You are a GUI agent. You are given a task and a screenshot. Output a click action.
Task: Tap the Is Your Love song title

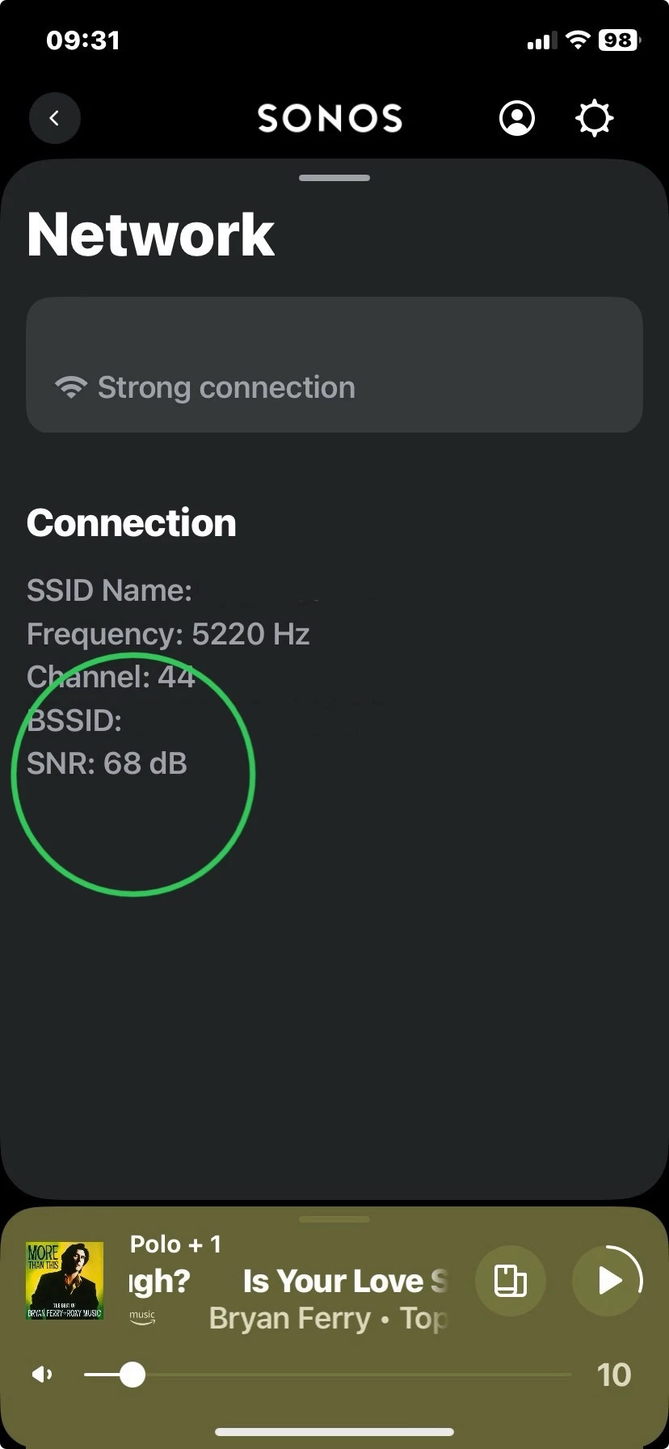click(x=344, y=1281)
